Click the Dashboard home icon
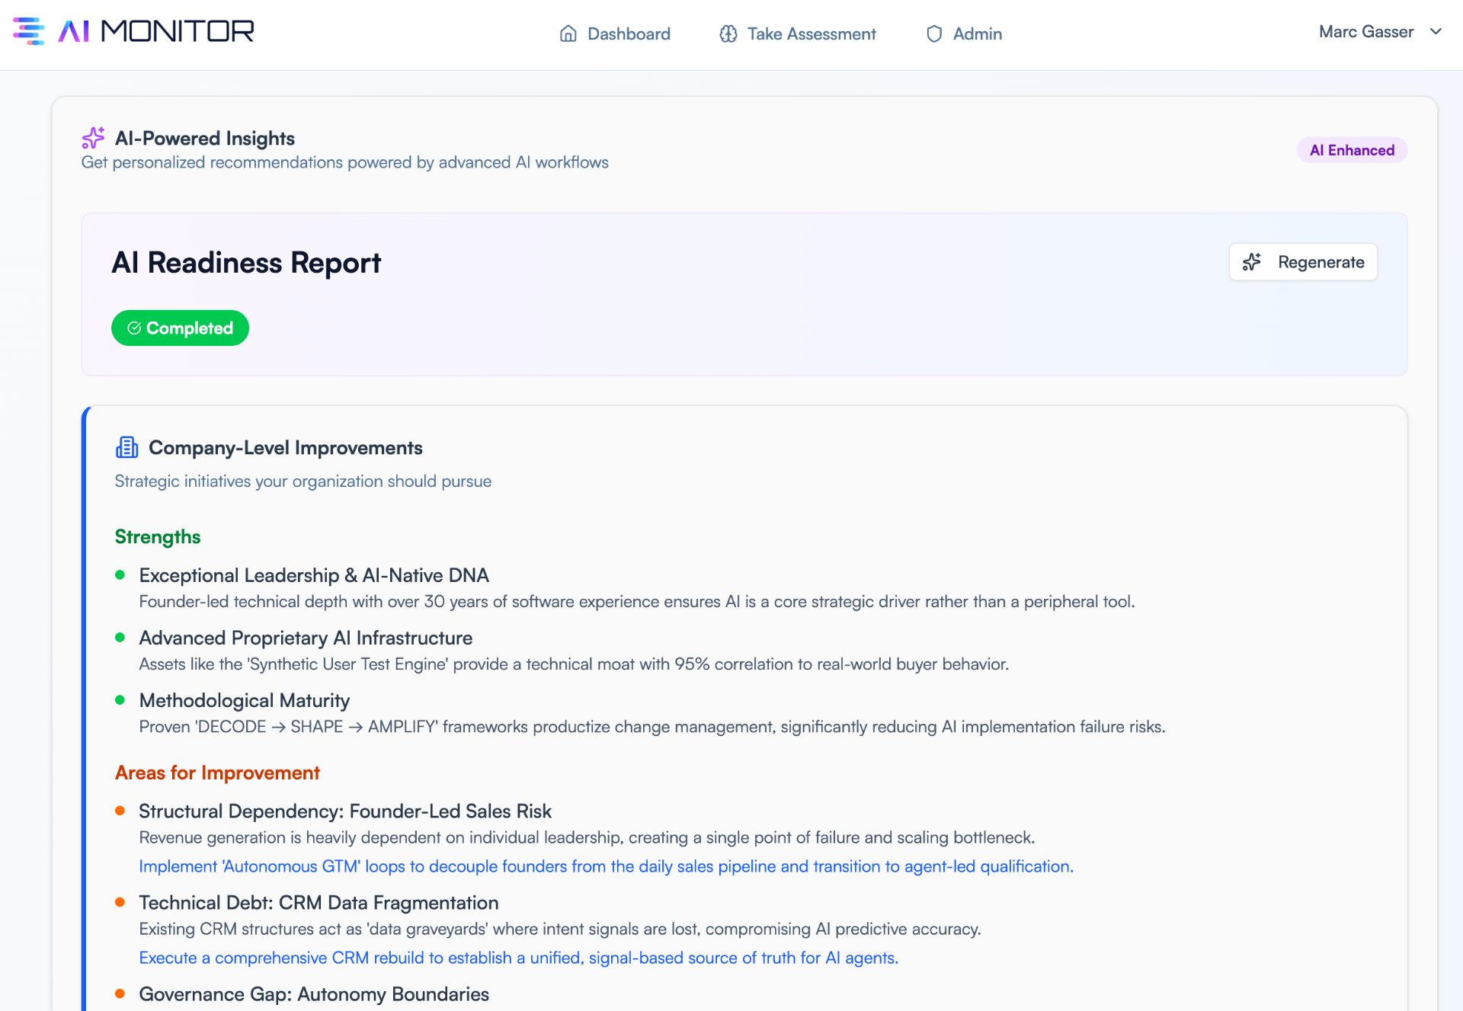Viewport: 1463px width, 1011px height. point(568,34)
